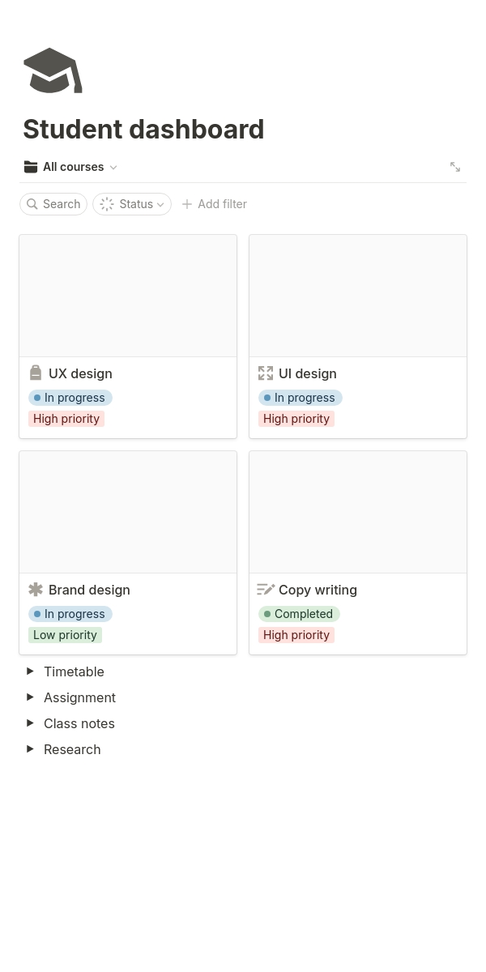This screenshot has height=972, width=486.
Task: Open the All courses view dropdown
Action: (70, 167)
